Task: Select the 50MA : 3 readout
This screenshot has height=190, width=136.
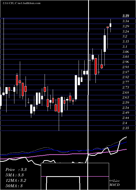Action: click(14, 186)
